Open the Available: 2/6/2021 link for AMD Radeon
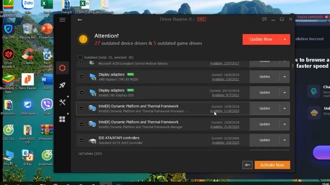This screenshot has width=330, height=185. click(225, 79)
